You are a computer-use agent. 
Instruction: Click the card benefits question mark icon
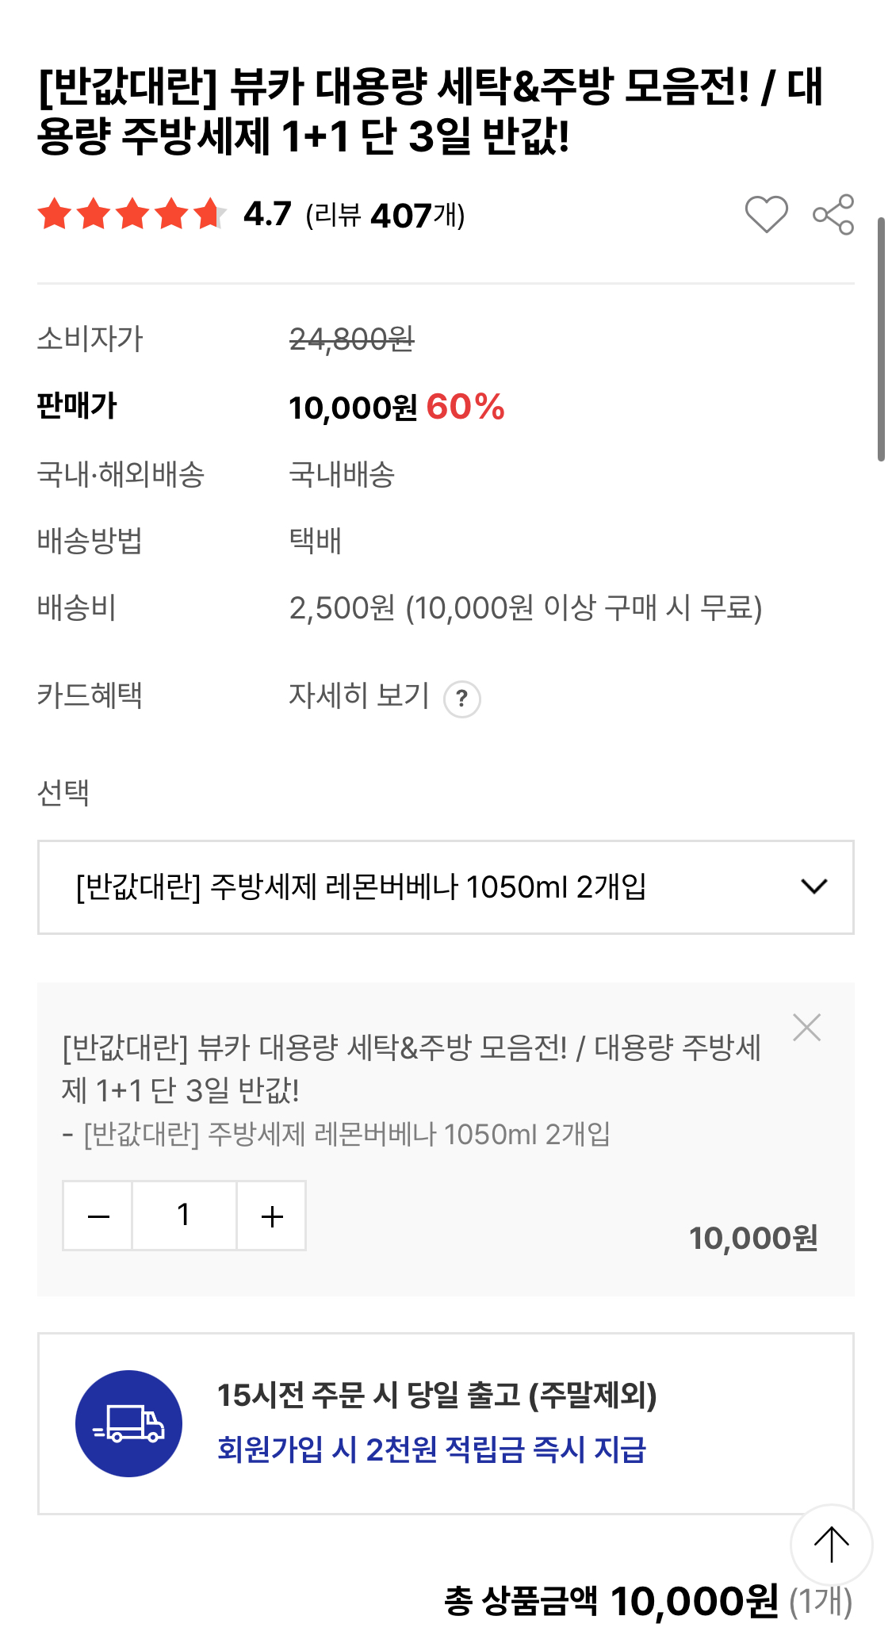click(462, 699)
